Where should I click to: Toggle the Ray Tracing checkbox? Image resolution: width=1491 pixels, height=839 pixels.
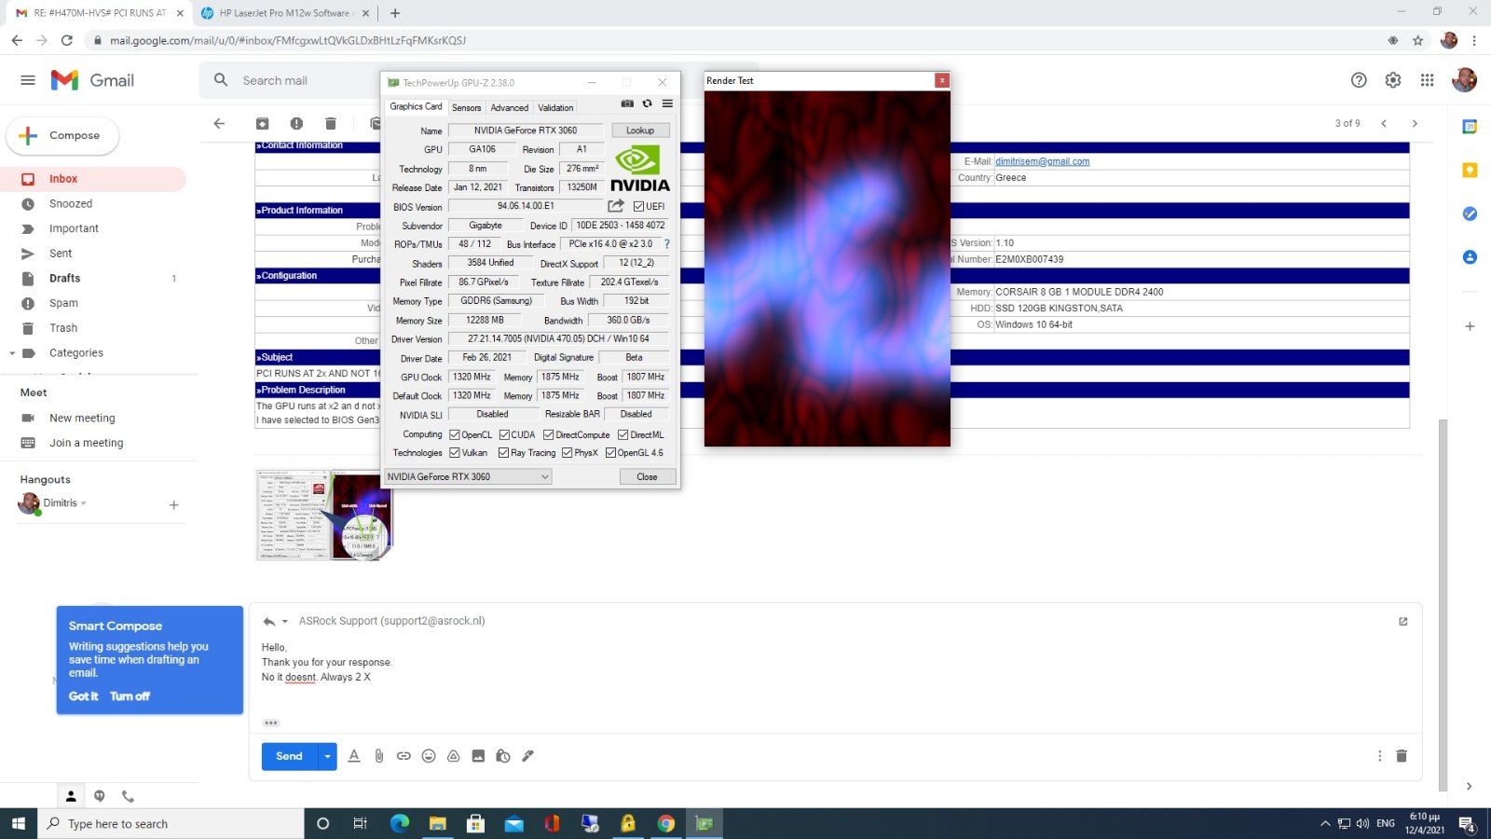504,453
